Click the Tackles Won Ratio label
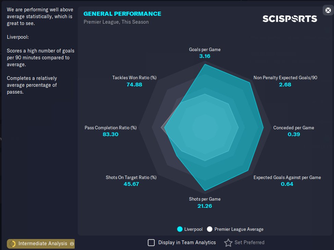The width and height of the screenshot is (334, 250). click(134, 78)
